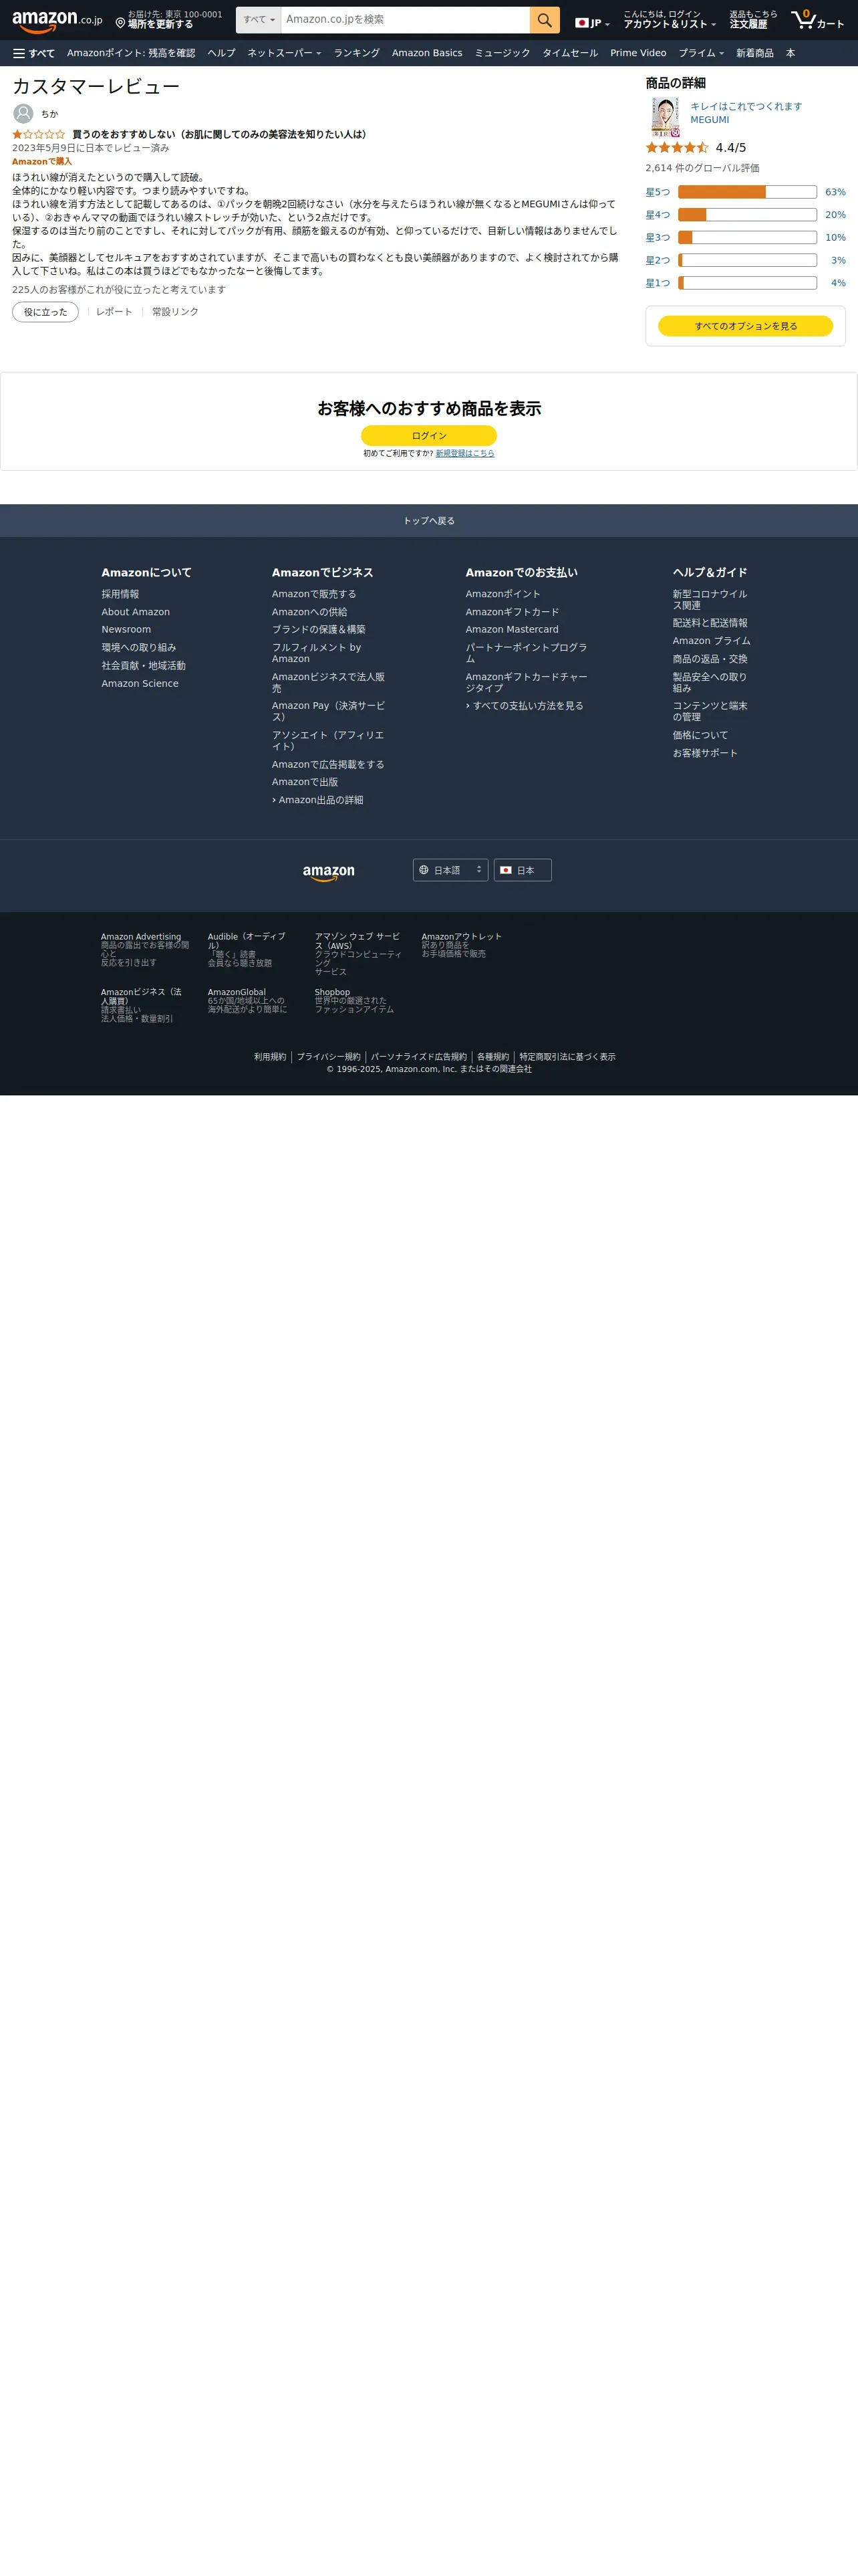Expand アカウント＆リスト account menu

pyautogui.click(x=669, y=20)
